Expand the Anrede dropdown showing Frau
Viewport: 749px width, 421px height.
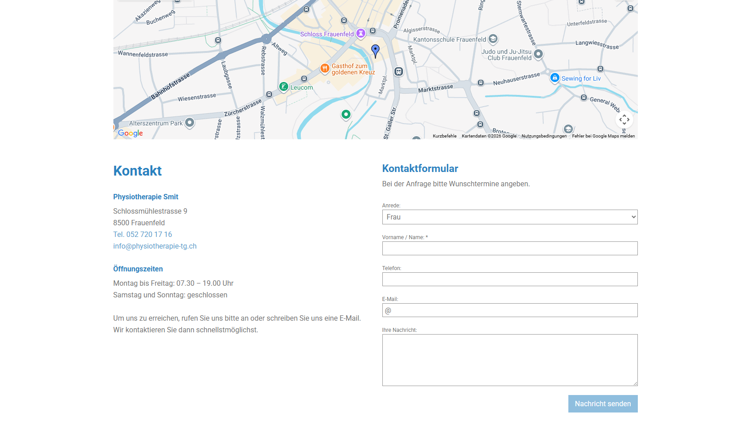pos(510,217)
